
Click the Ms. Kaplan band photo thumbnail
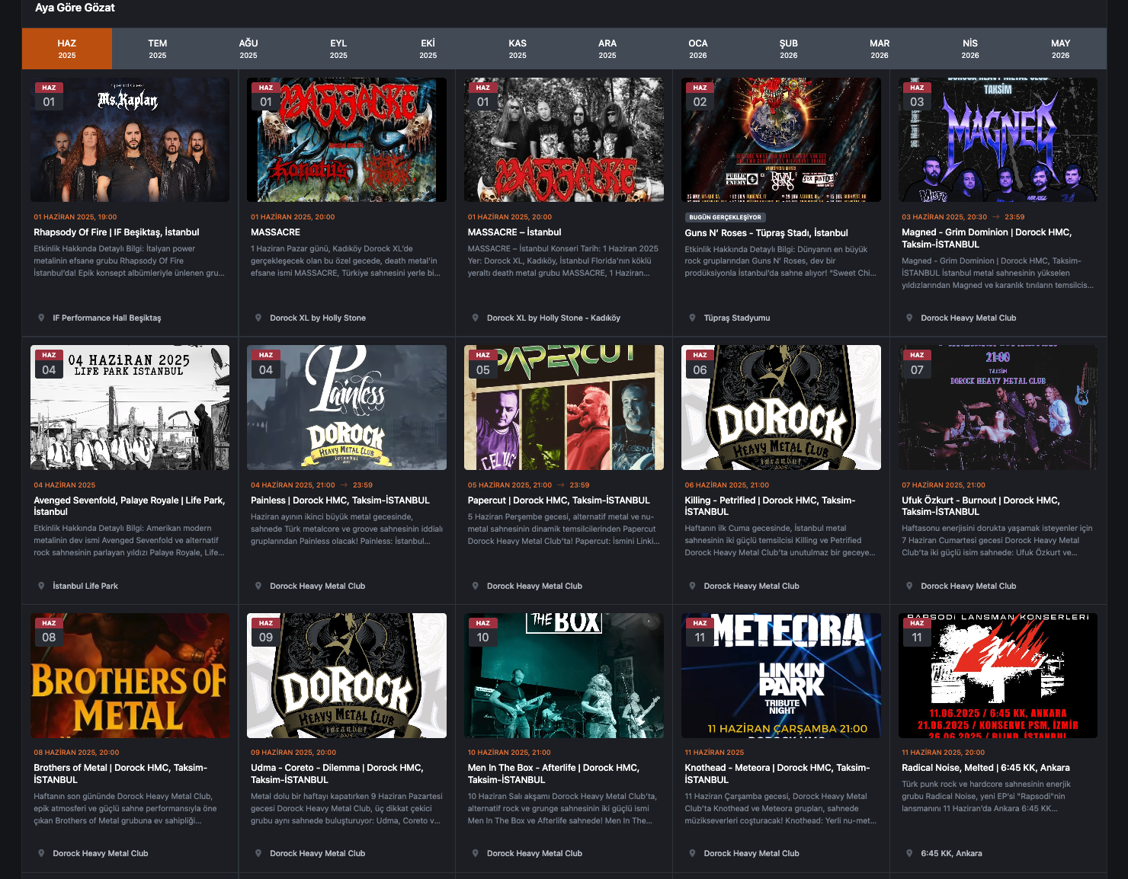pos(130,139)
